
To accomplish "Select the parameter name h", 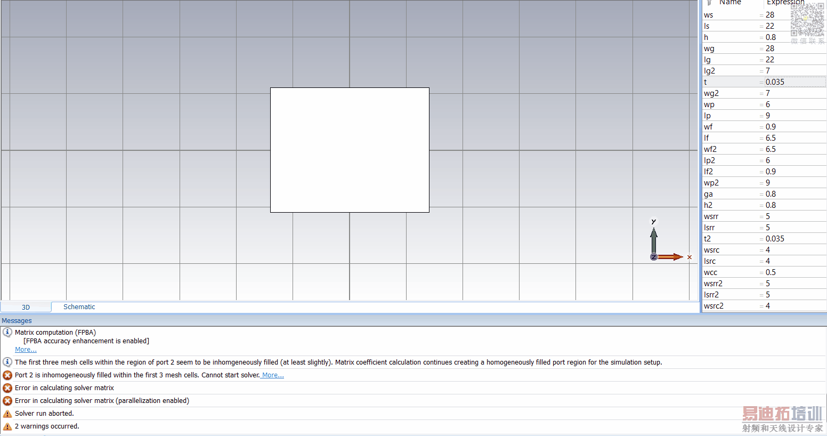I will click(706, 37).
